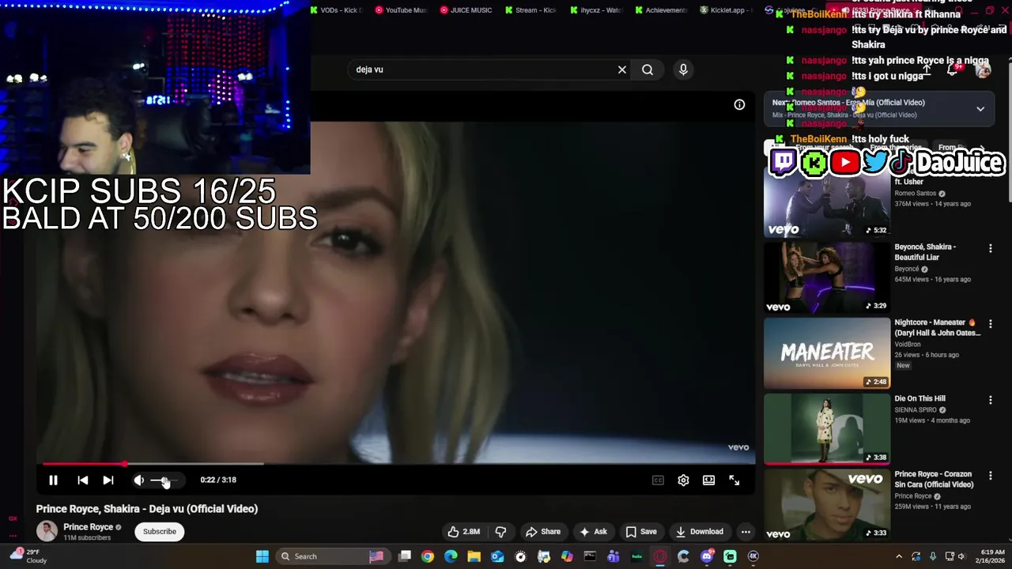Open Task View in taskbar
The image size is (1012, 569).
[x=405, y=556]
